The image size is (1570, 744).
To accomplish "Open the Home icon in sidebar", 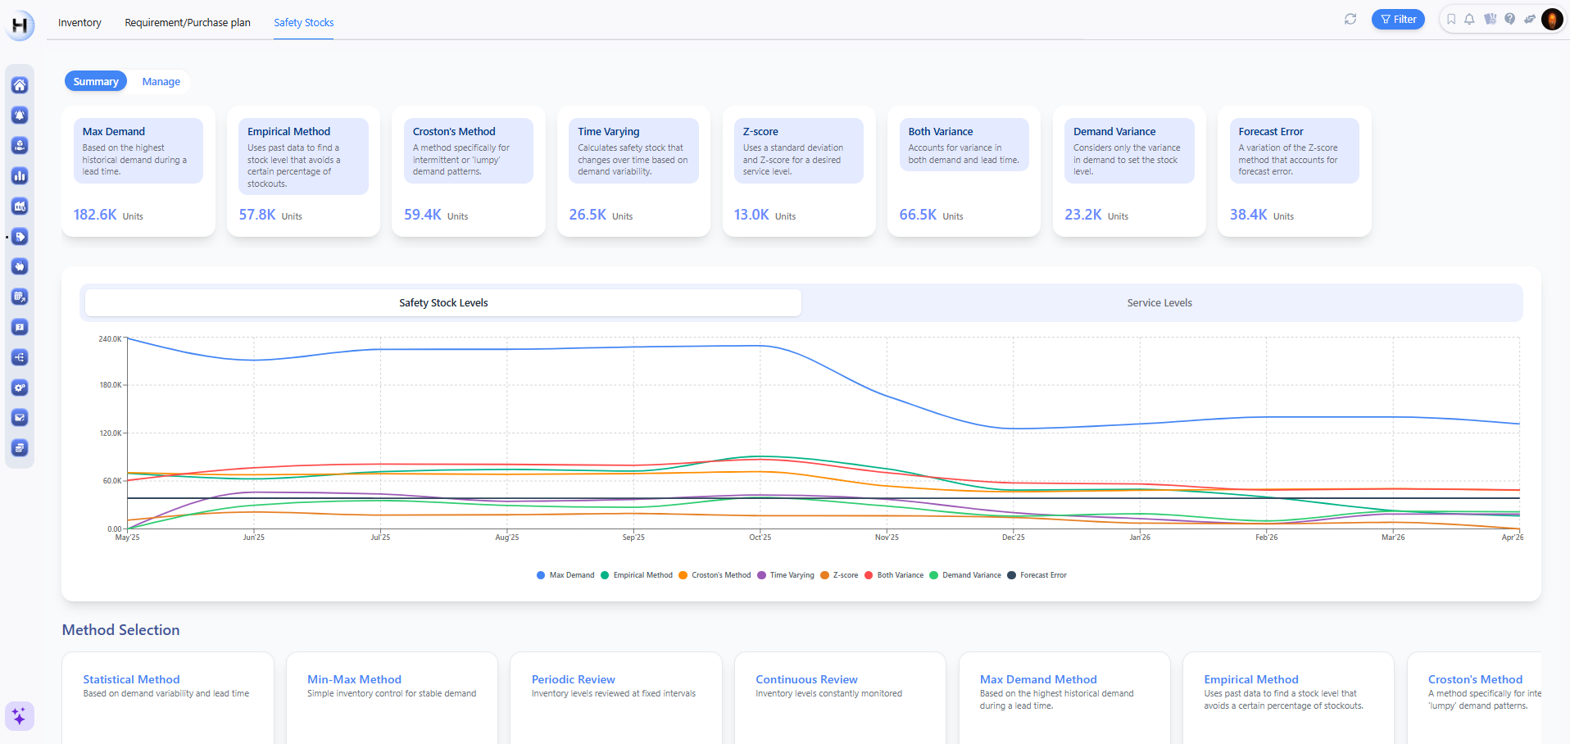I will tap(20, 85).
